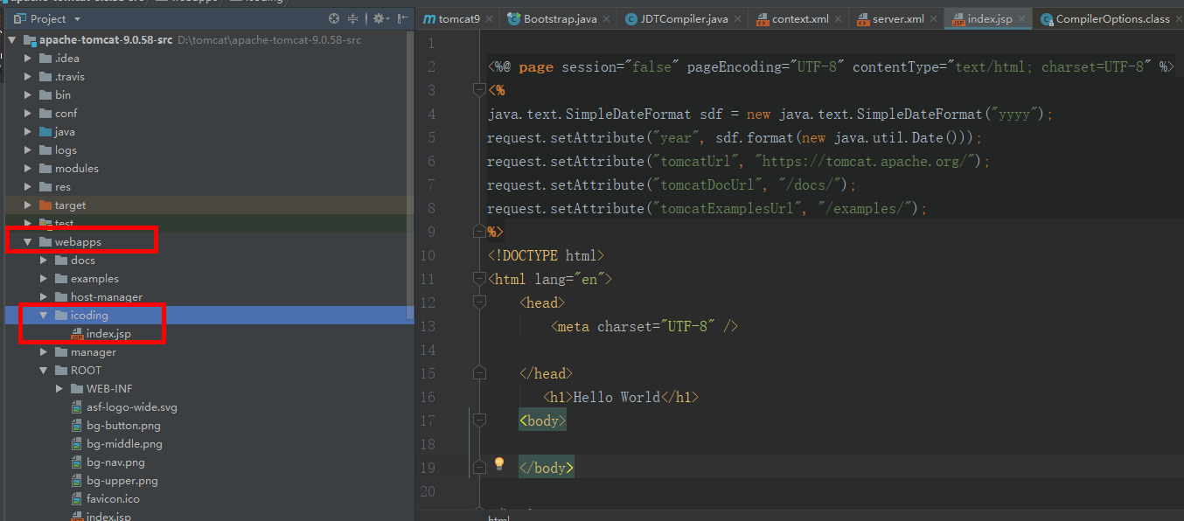The height and width of the screenshot is (521, 1184).
Task: Collapse the webapps folder arrow
Action: [27, 242]
